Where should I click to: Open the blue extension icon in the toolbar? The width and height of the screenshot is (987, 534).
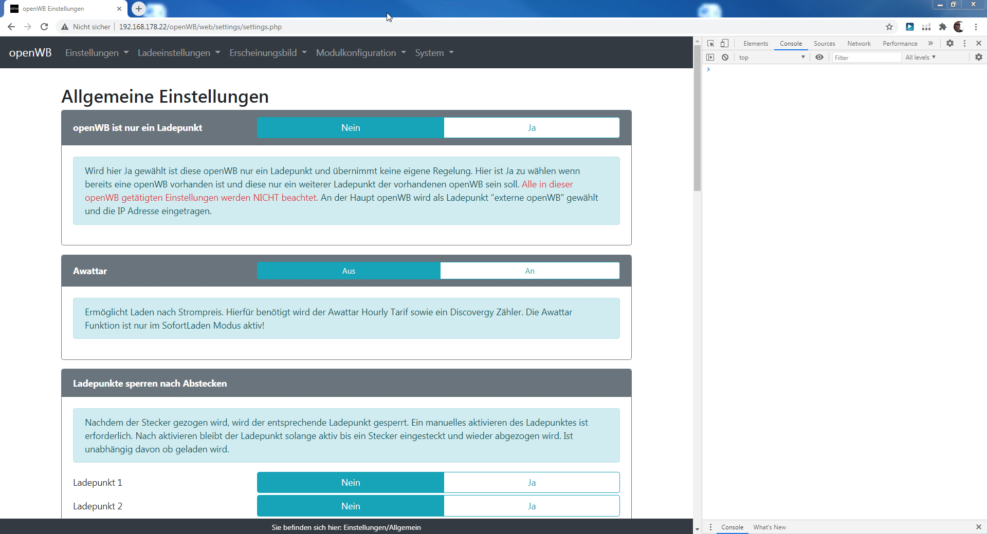point(910,27)
